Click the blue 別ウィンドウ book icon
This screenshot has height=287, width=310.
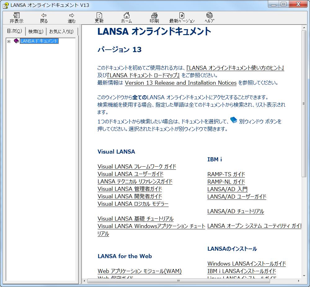234,120
